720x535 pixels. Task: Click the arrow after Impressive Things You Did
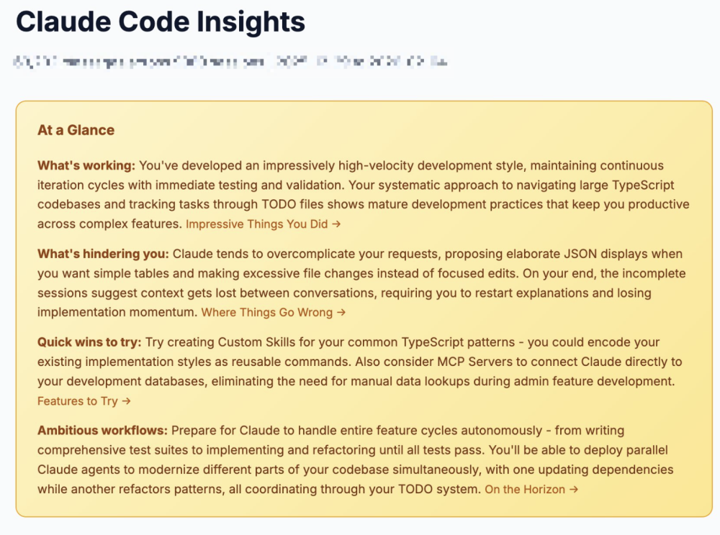(x=336, y=224)
